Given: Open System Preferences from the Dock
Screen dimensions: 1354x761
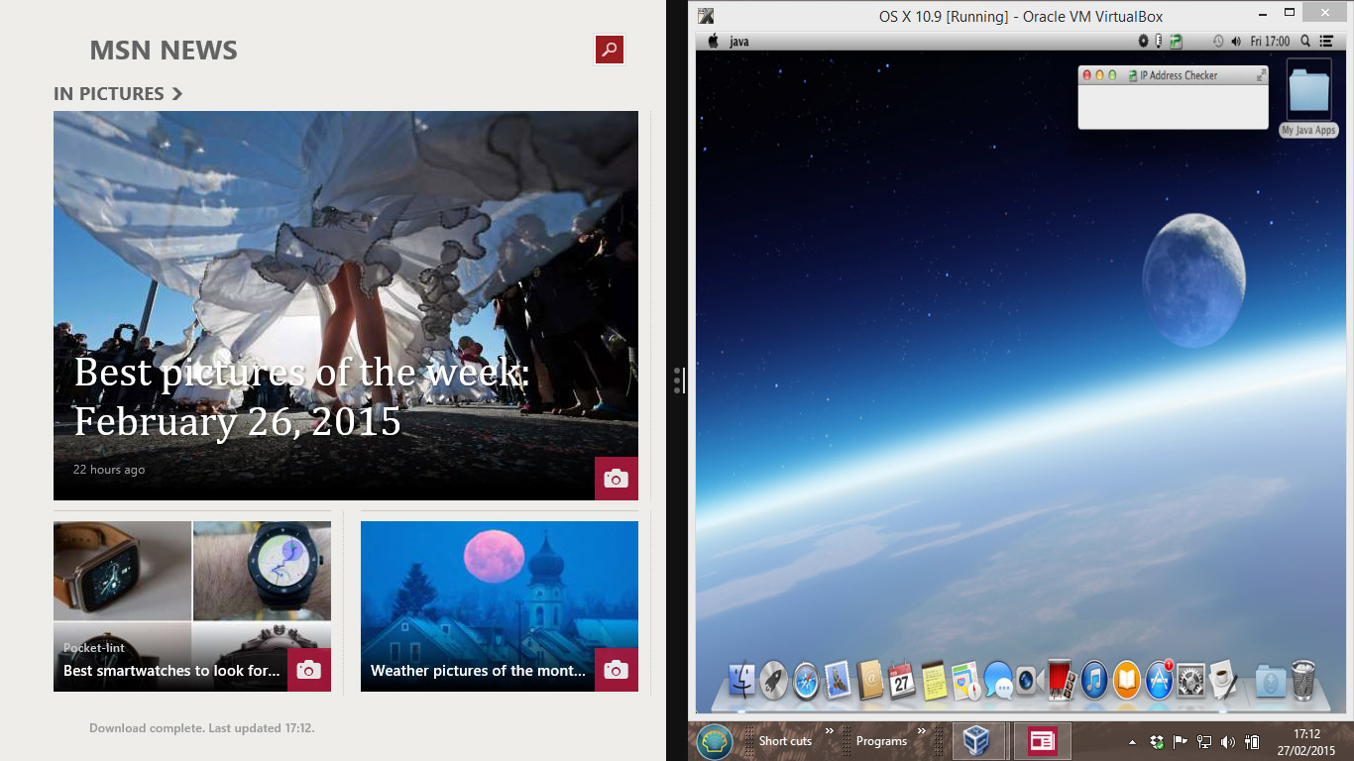Looking at the screenshot, I should [1190, 681].
